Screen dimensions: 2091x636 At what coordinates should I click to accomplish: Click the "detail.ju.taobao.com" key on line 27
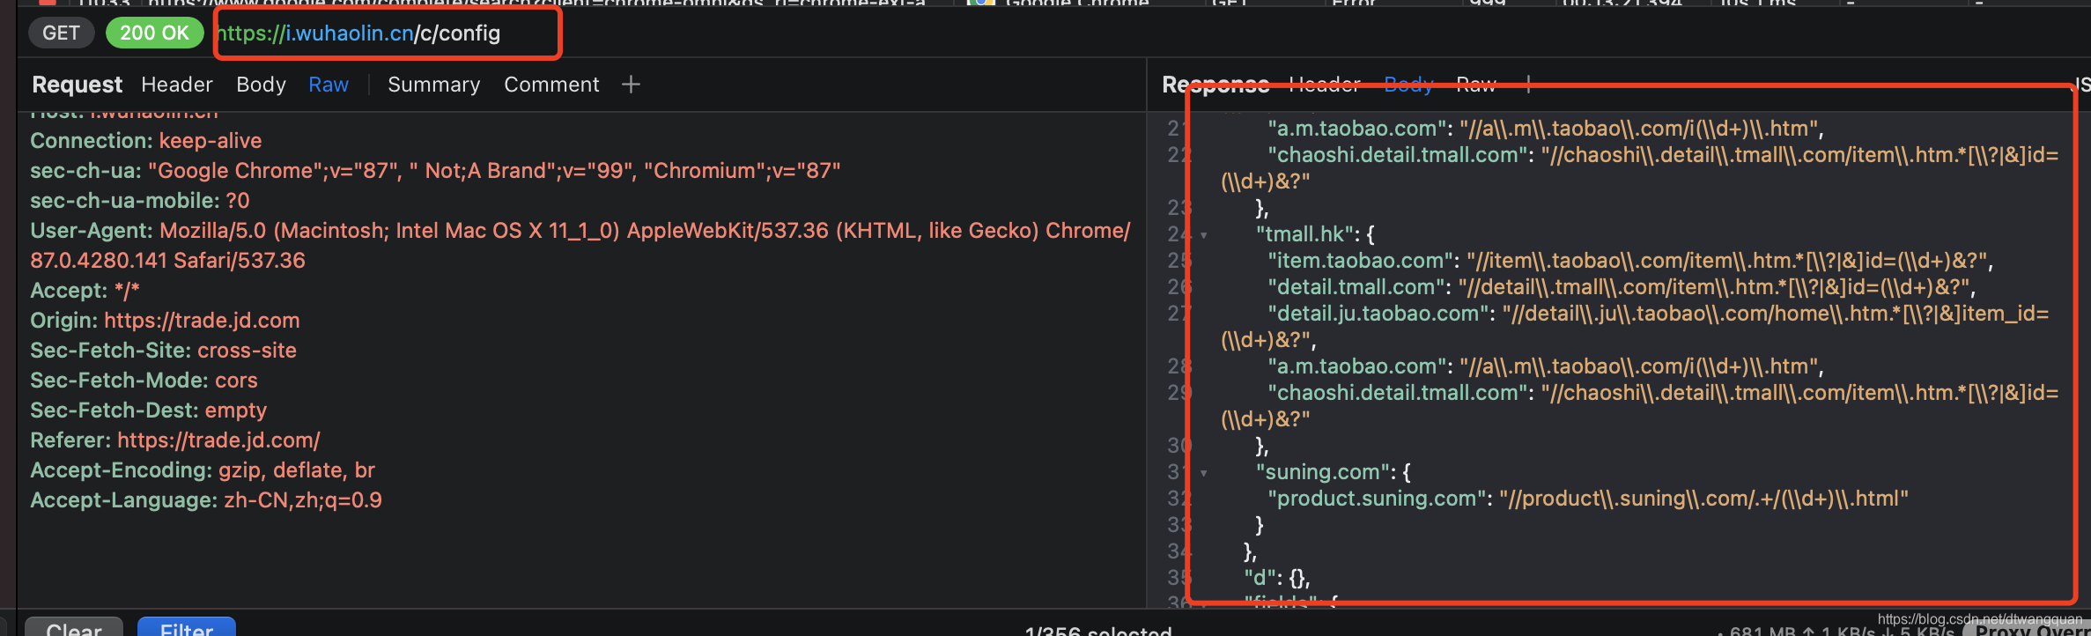click(1379, 314)
